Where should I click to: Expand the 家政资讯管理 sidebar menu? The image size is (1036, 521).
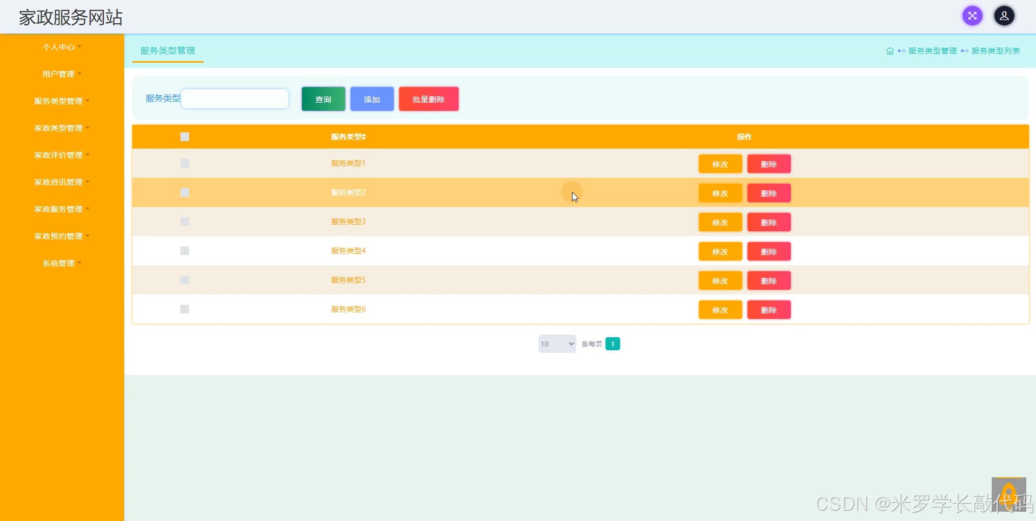pos(62,182)
